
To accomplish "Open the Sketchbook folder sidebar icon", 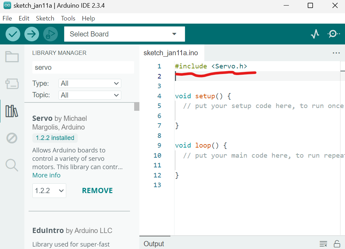I will pyautogui.click(x=12, y=57).
